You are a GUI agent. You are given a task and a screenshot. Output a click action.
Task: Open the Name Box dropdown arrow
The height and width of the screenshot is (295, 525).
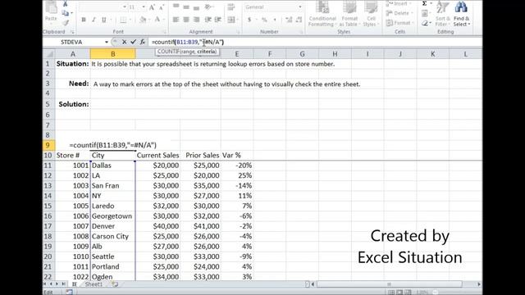(x=107, y=42)
